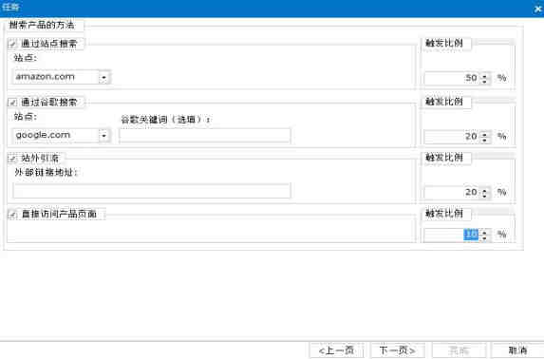Viewport: 544px width, 359px height.
Task: Click the 取消 cancel button
Action: [517, 350]
